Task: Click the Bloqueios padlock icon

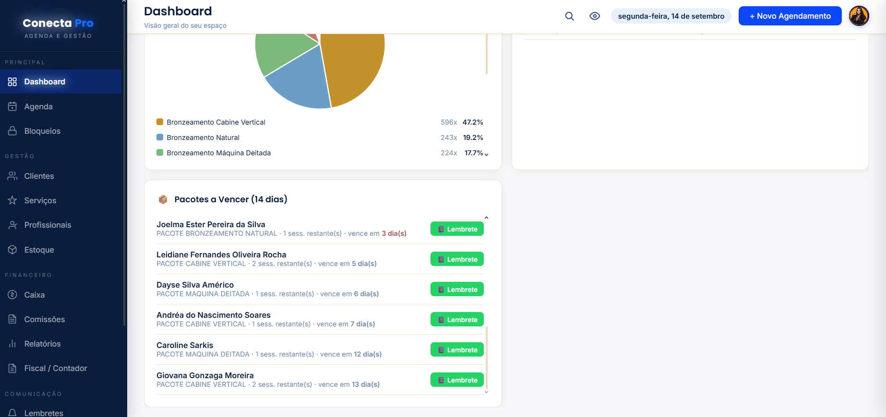Action: click(x=12, y=131)
